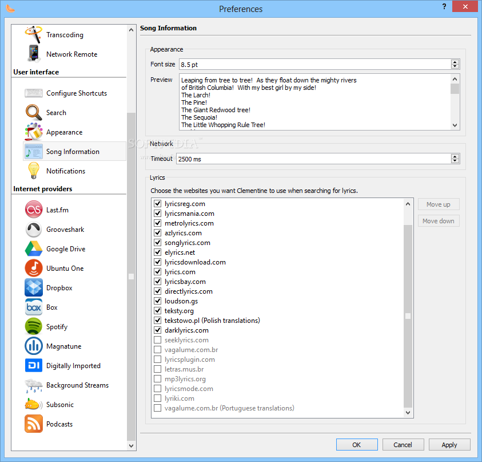This screenshot has height=462, width=482.
Task: Enable seeklyrics.com lyrics provider
Action: coord(157,340)
